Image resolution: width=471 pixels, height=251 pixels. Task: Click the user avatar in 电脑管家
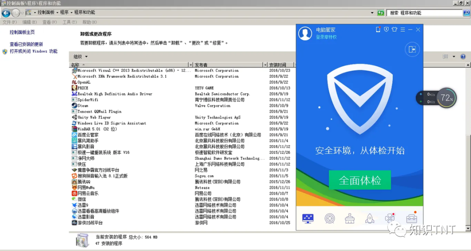pos(305,33)
